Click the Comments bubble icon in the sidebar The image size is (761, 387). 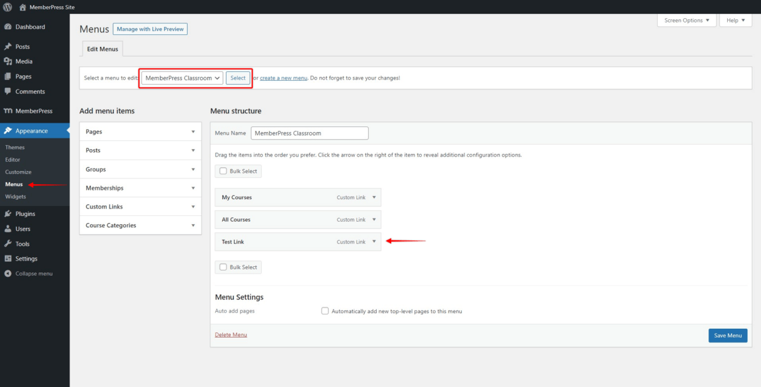point(8,91)
